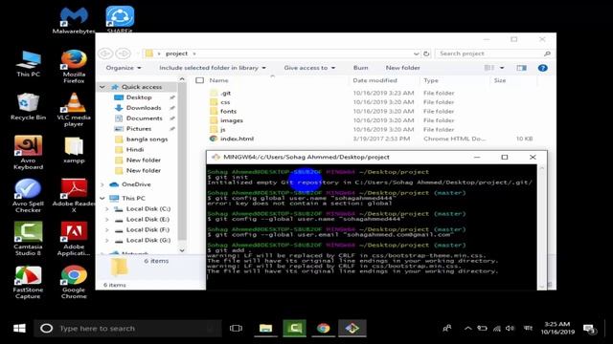Open Malwarebytes desktop shortcut
The width and height of the screenshot is (613, 344).
point(74,20)
